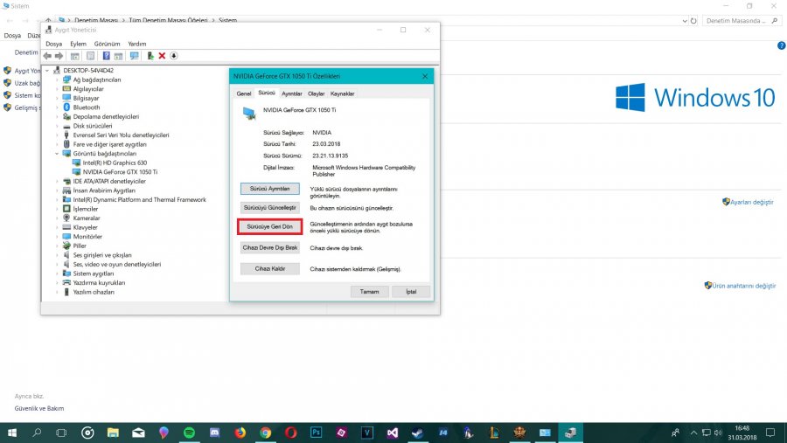Switch to the Genel tab
The width and height of the screenshot is (787, 443).
(244, 93)
